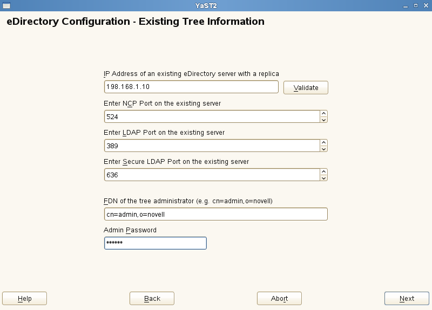The width and height of the screenshot is (432, 310).
Task: Click the 'IP Address of an existing eDirectory server' label
Action: click(191, 74)
